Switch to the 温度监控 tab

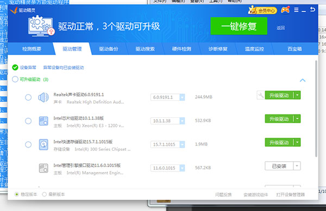pos(254,49)
